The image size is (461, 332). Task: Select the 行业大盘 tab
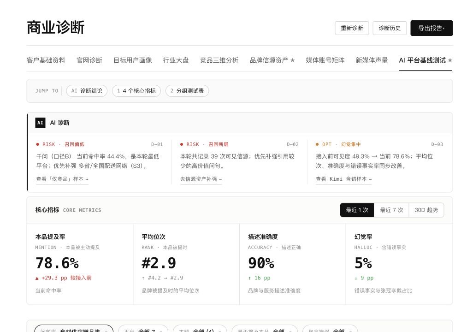[x=176, y=60]
